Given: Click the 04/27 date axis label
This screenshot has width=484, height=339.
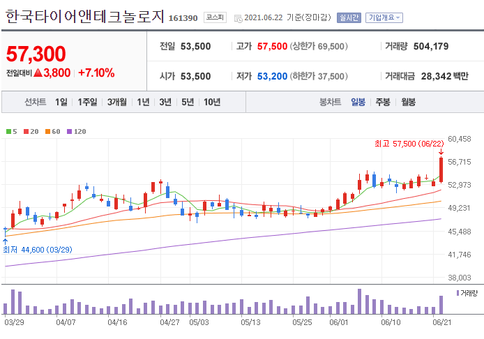Looking at the screenshot, I should pyautogui.click(x=169, y=322).
